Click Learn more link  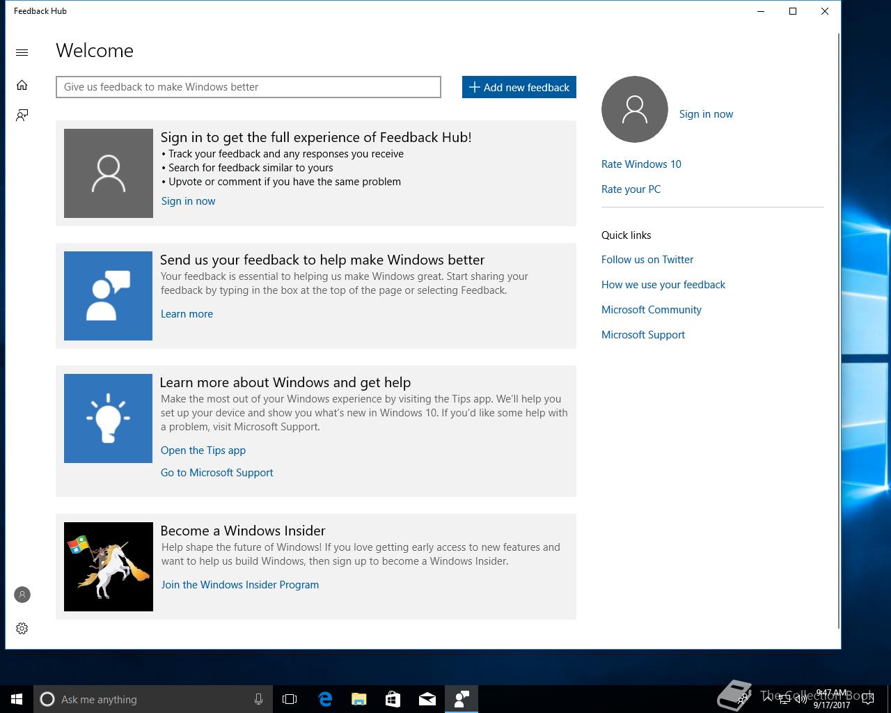click(x=187, y=314)
